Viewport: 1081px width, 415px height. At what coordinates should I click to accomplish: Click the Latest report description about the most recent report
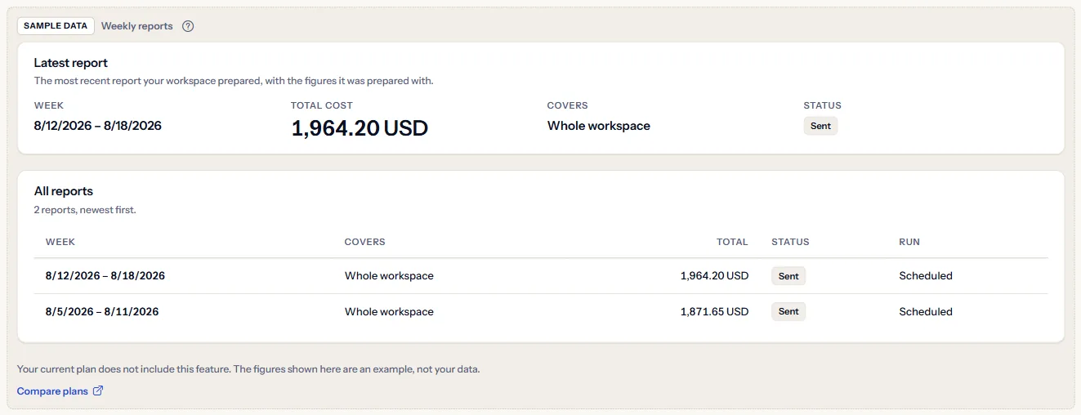pyautogui.click(x=234, y=81)
